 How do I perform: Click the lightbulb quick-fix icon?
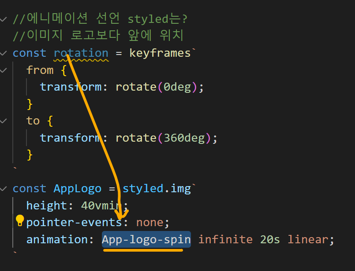coord(20,220)
